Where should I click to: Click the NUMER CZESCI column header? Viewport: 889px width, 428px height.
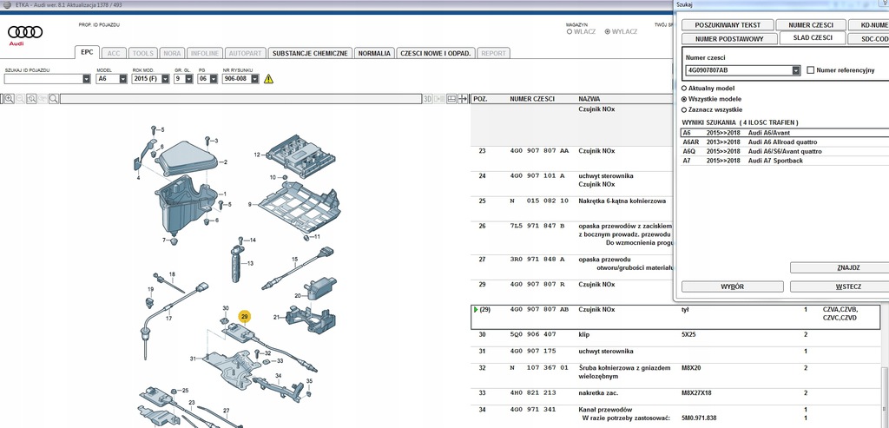click(532, 99)
